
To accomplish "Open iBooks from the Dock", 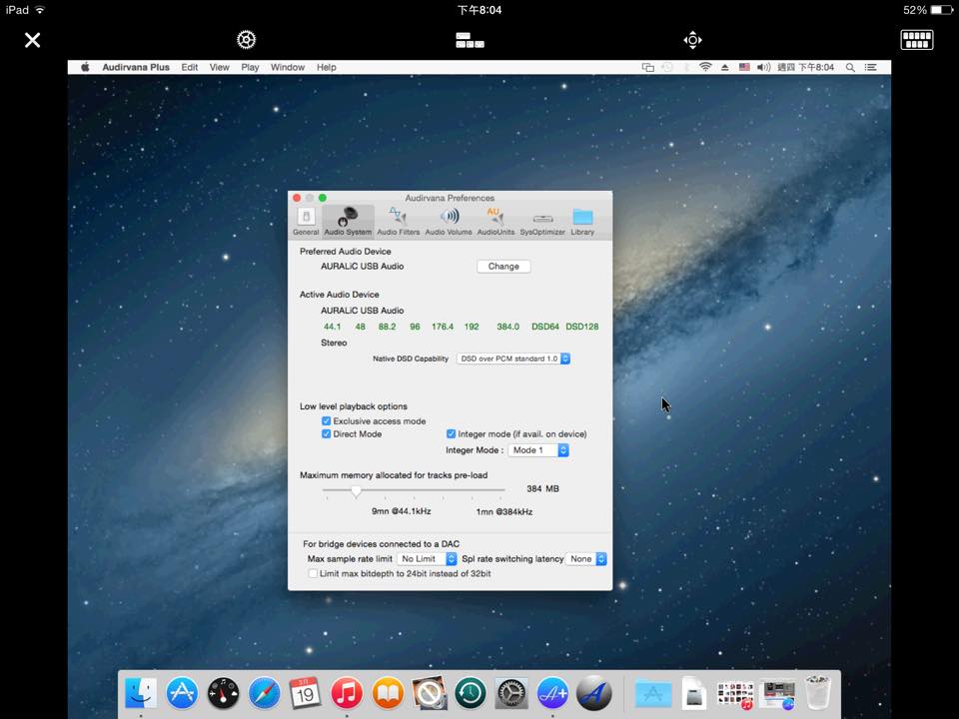I will 388,693.
